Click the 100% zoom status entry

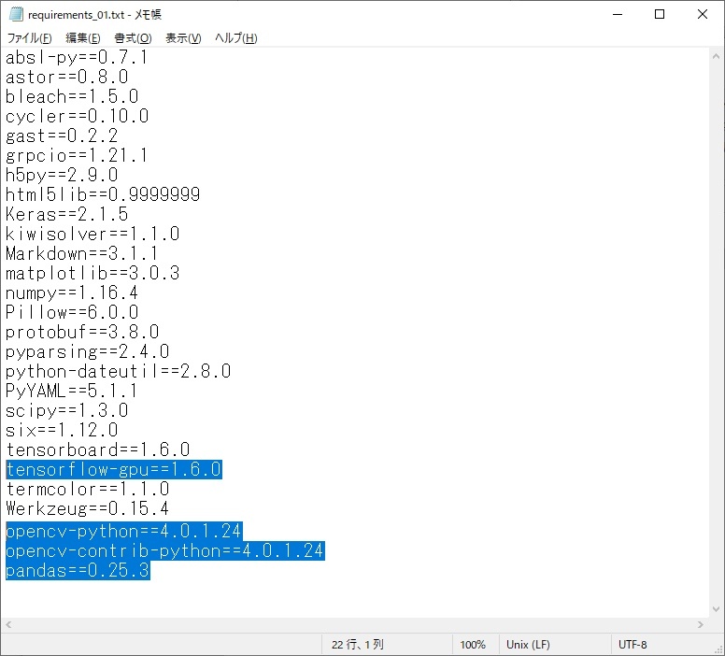tap(473, 645)
